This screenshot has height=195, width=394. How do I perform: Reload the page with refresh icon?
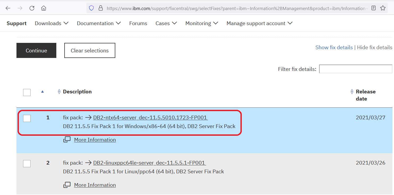point(32,8)
